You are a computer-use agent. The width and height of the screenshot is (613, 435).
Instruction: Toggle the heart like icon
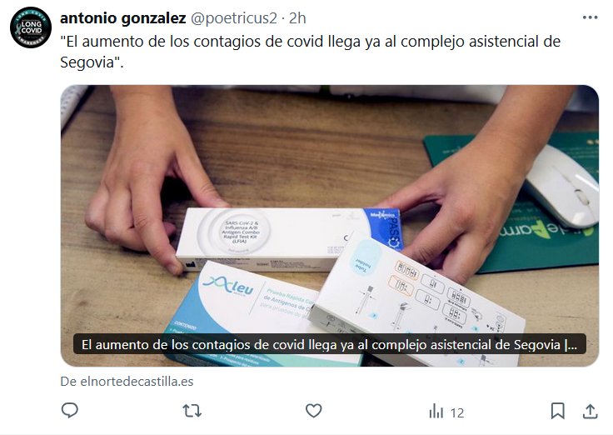(x=313, y=411)
